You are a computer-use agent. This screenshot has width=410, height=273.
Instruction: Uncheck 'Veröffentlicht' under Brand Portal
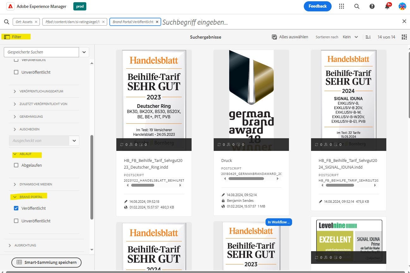pos(16,208)
